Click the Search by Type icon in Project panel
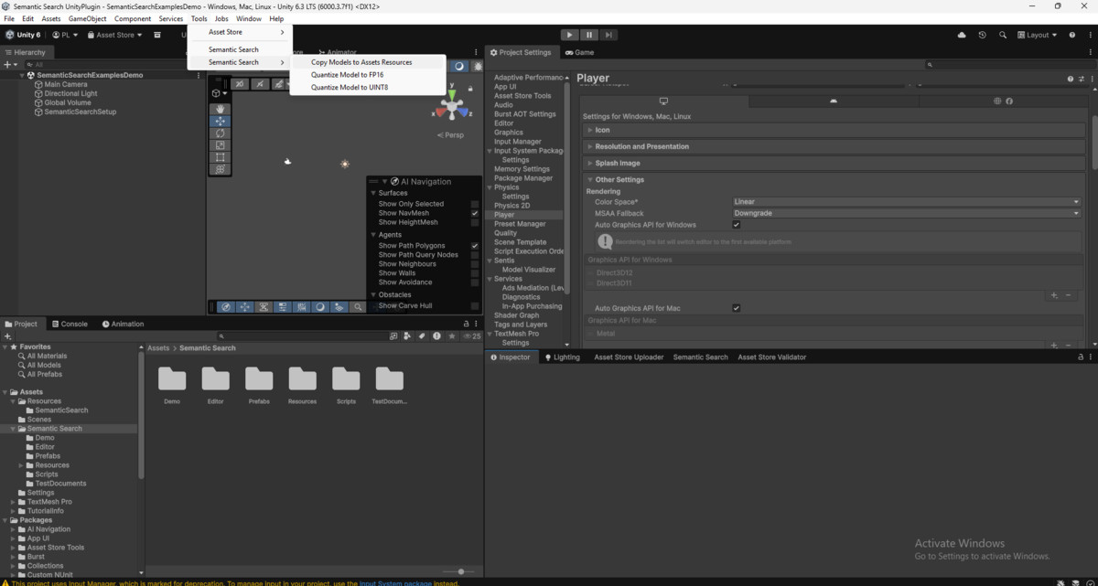The image size is (1098, 586). point(407,336)
